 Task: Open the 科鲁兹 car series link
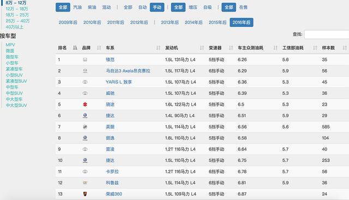[x=112, y=183]
